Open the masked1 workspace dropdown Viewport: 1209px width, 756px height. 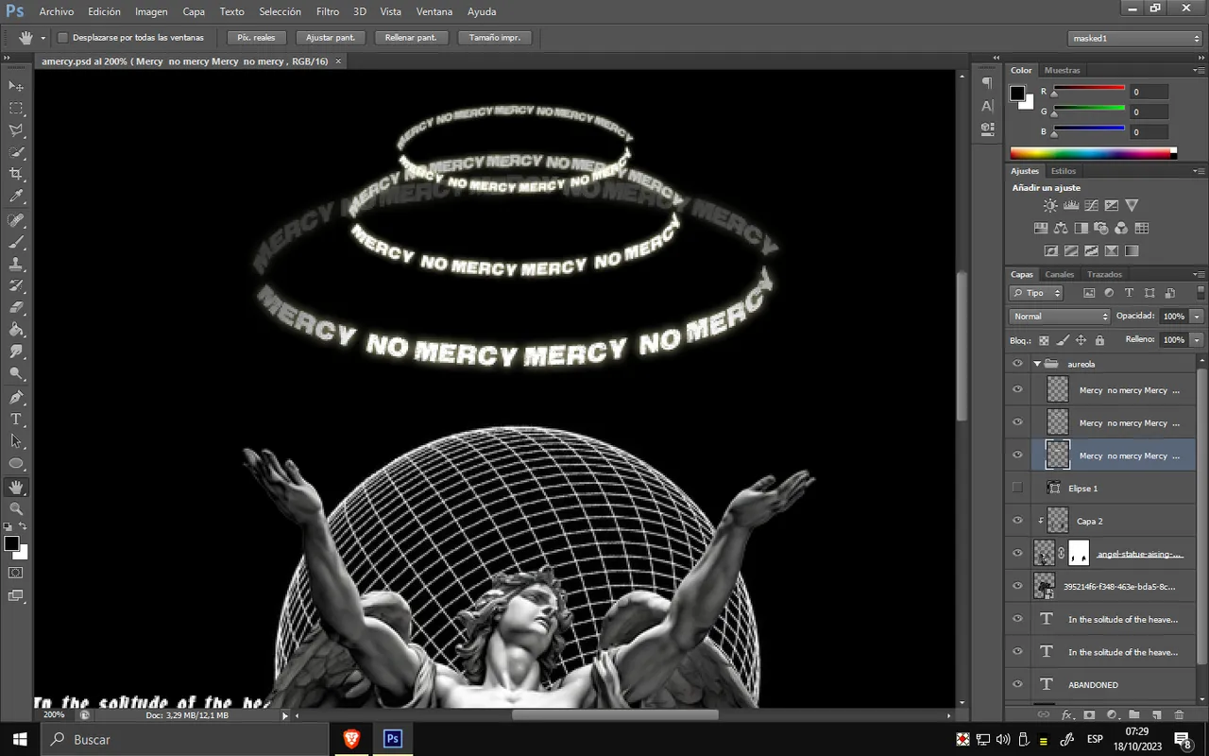[1134, 39]
